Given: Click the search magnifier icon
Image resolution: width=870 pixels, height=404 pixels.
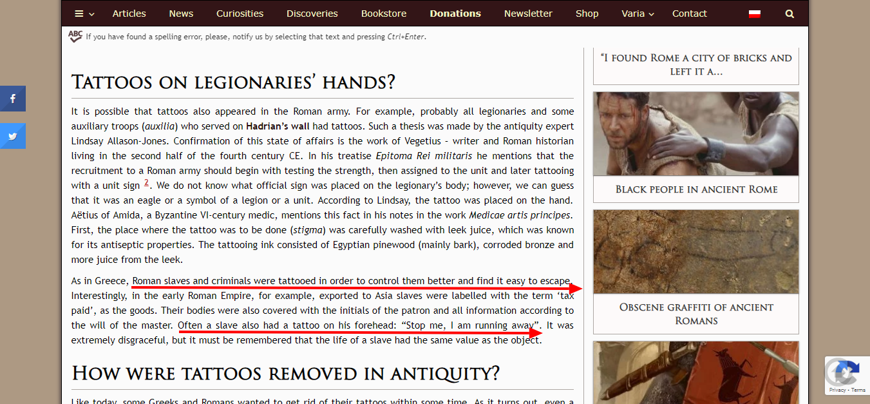Looking at the screenshot, I should (790, 14).
